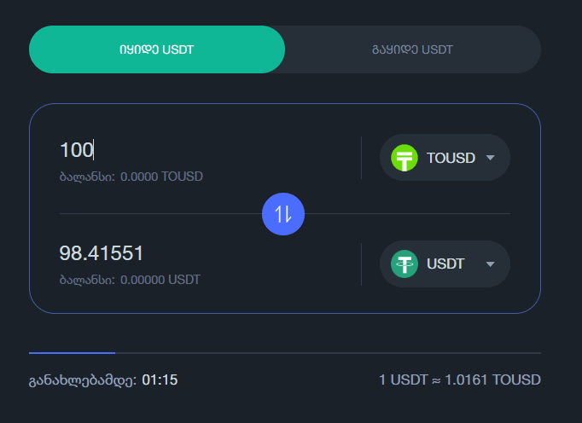This screenshot has height=423, width=582.
Task: Click the TOUSD currency name label
Action: click(451, 158)
